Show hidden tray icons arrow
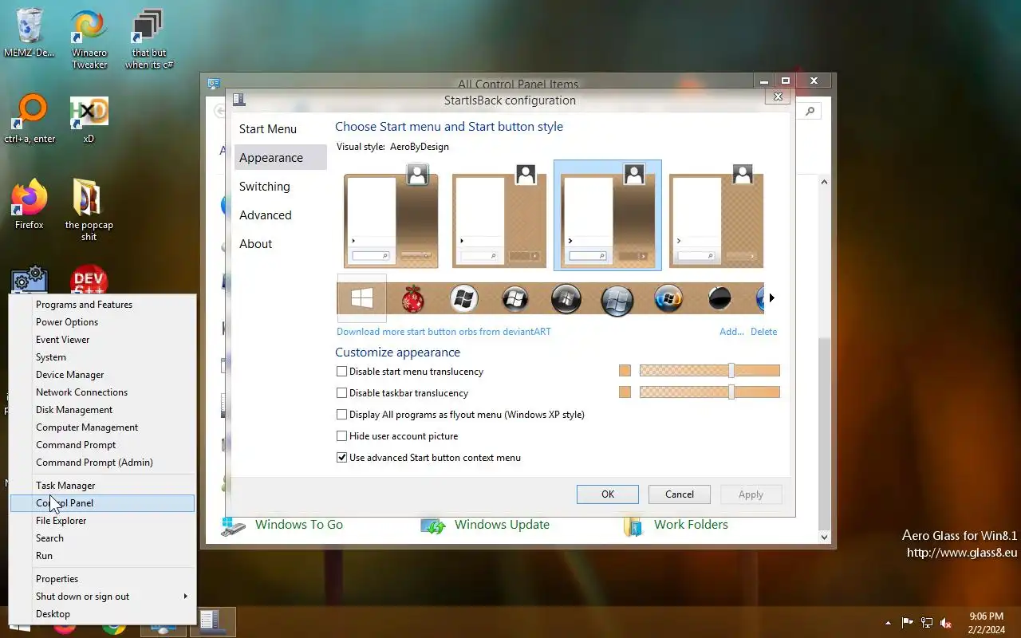The height and width of the screenshot is (638, 1021). [888, 623]
